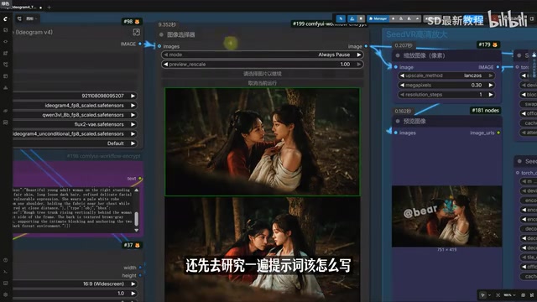537x302 pixels.
Task: Open ideogram4_fp8_scaled.safetensors model selector arrow
Action: click(133, 106)
